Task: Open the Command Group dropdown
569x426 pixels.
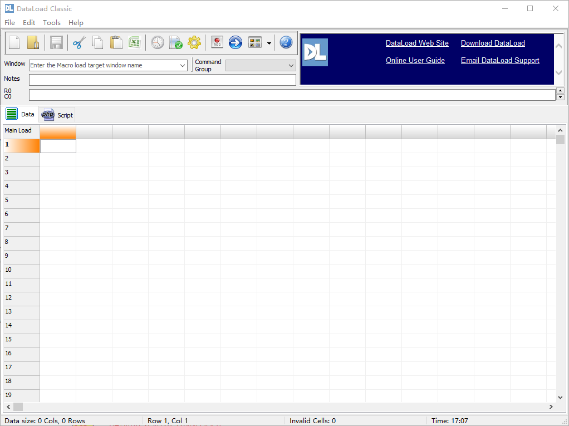Action: point(291,65)
